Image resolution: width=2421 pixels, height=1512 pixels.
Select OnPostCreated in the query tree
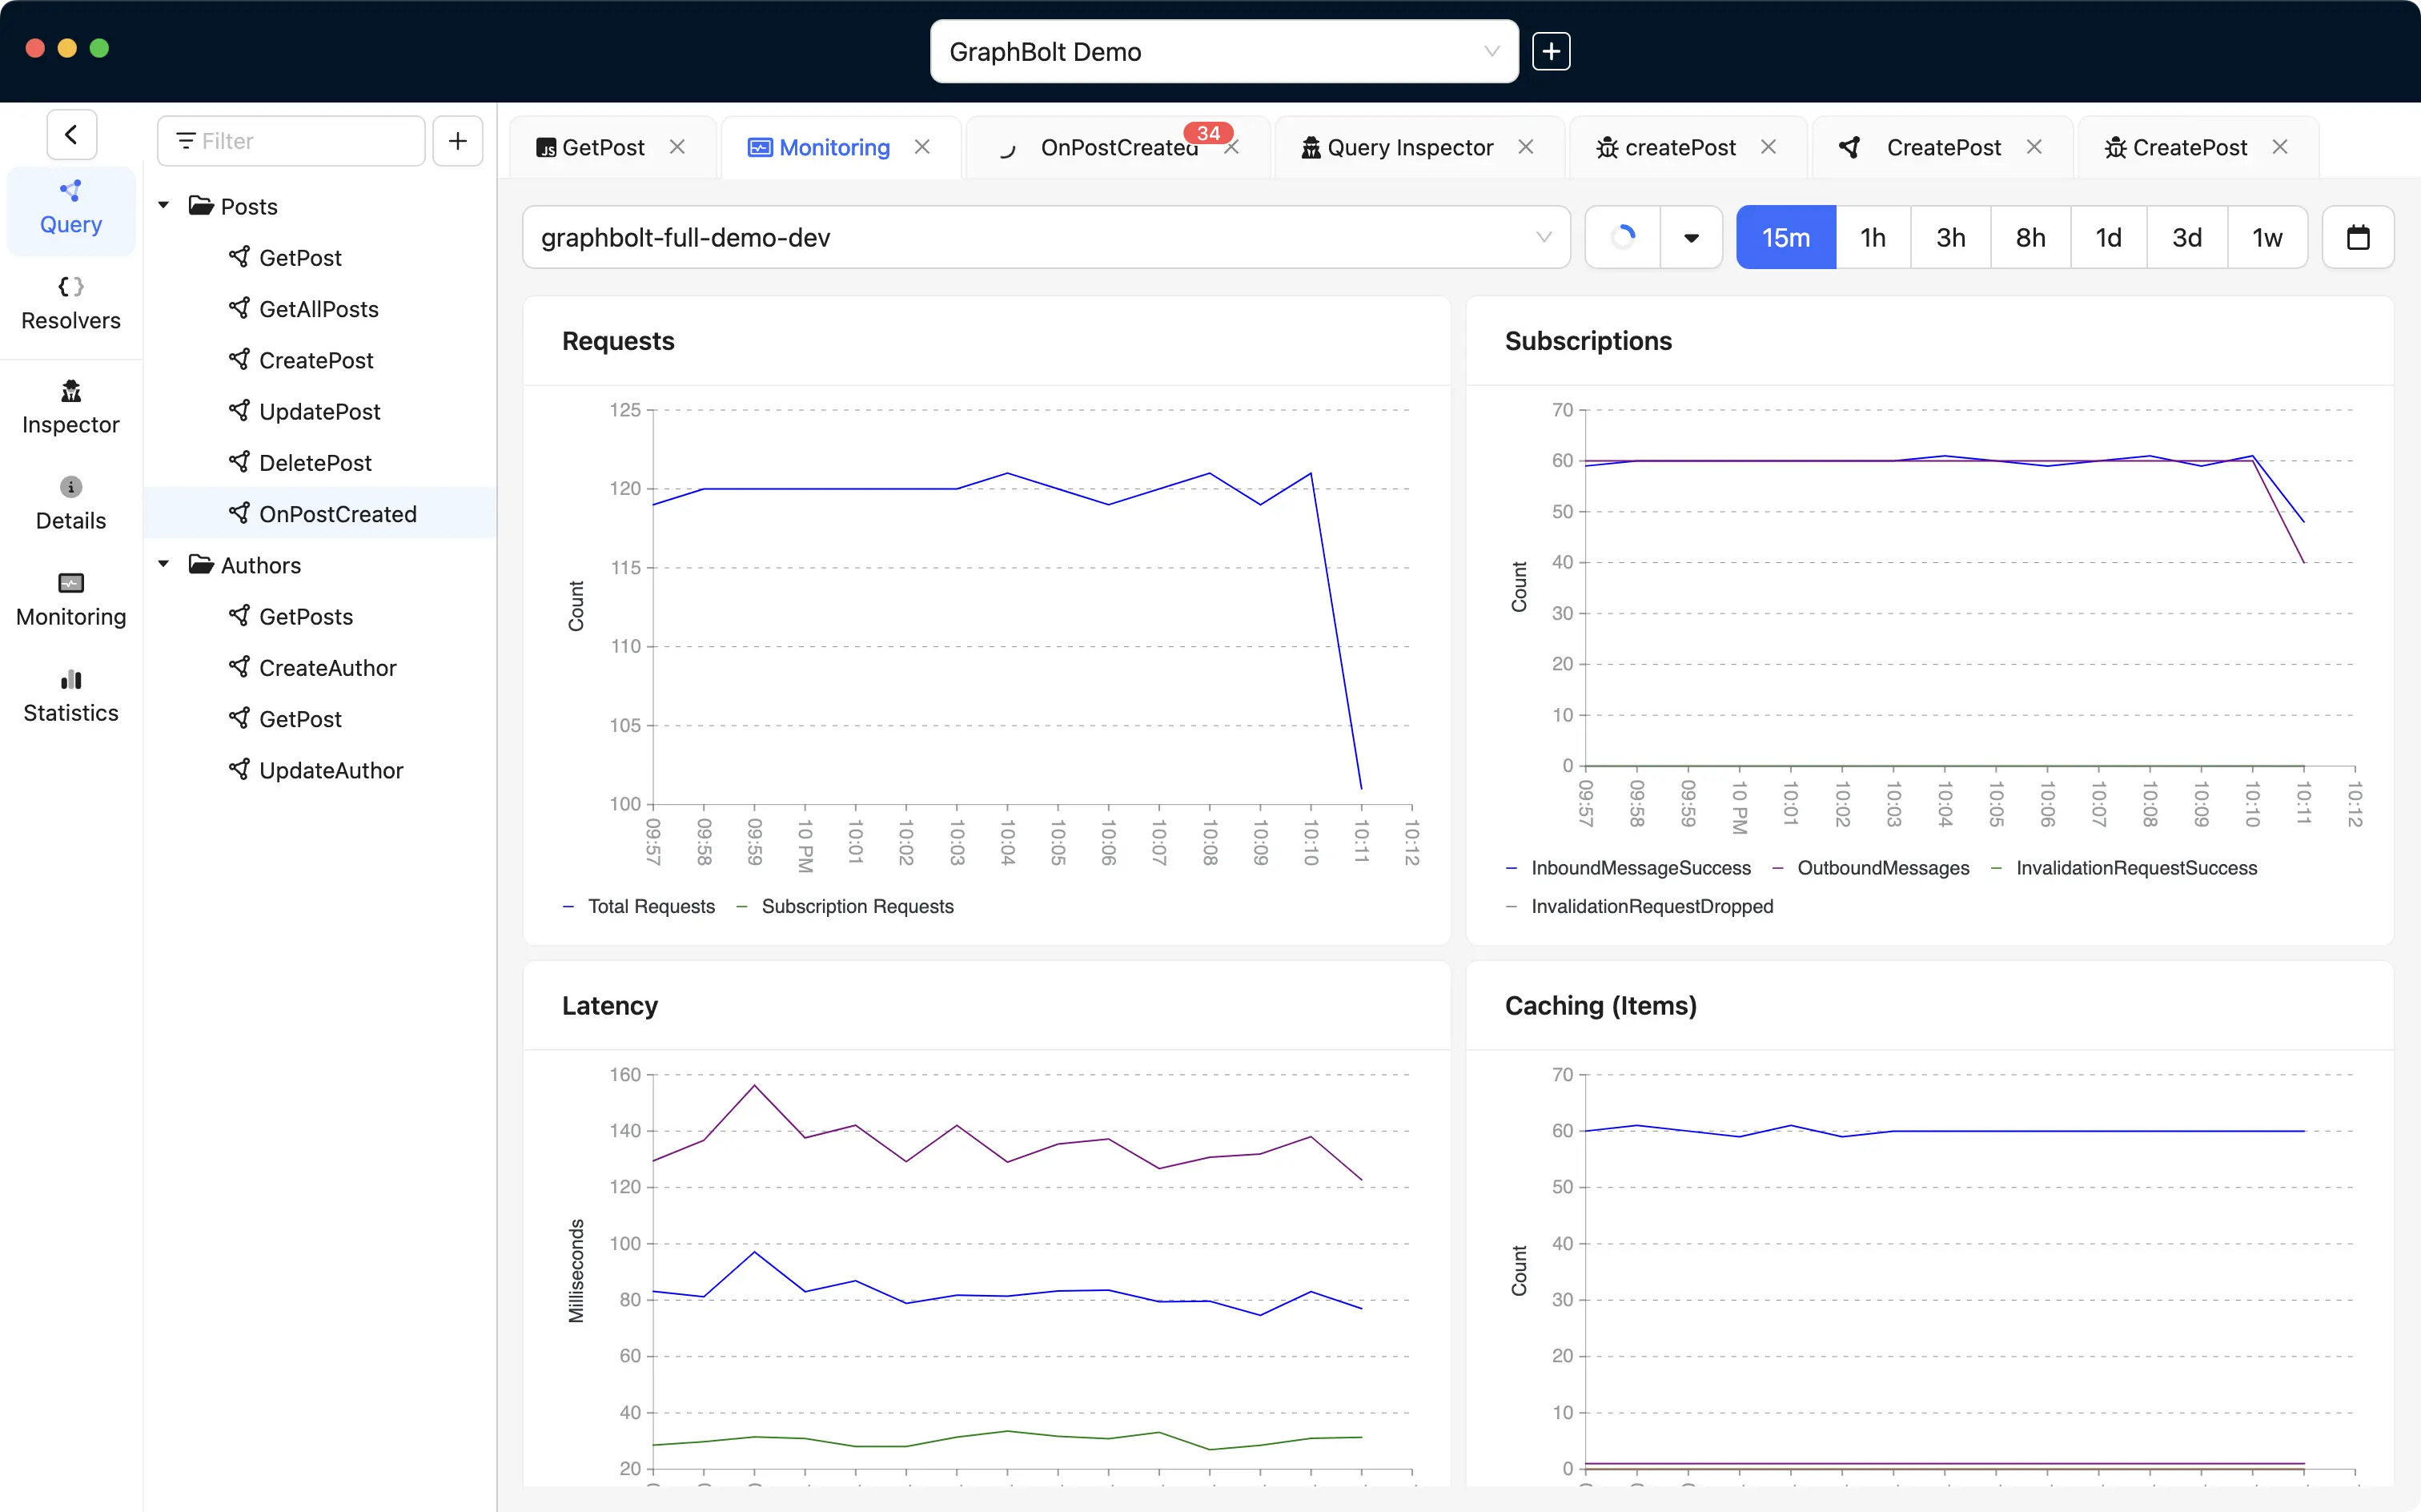tap(338, 513)
